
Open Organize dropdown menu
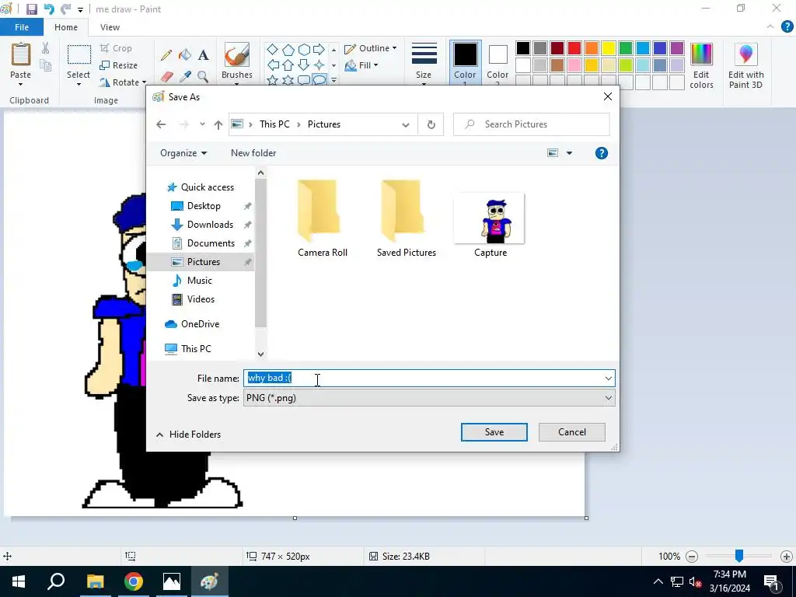(x=183, y=153)
